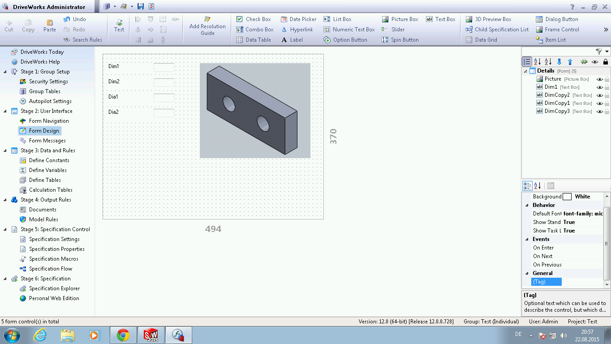
Task: Toggle lock on Picture control
Action: 607,79
